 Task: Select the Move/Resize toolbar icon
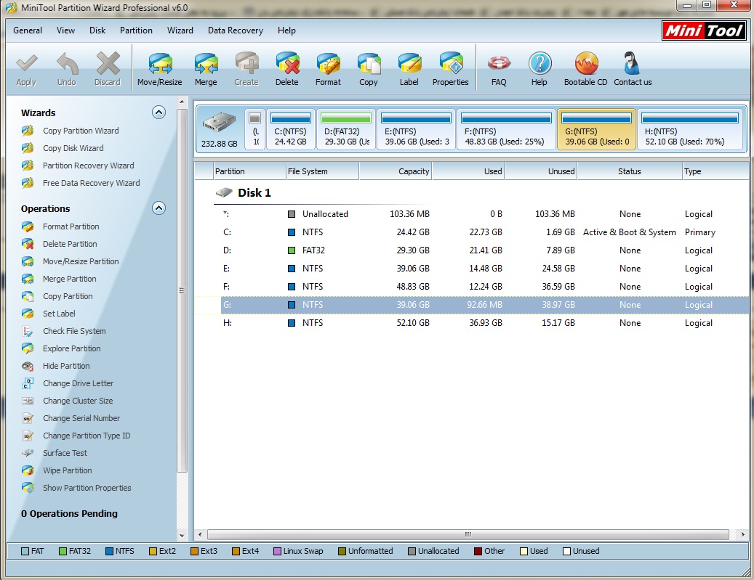160,64
